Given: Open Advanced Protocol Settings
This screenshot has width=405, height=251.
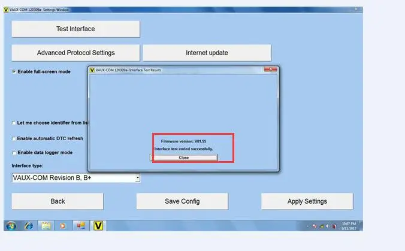Looking at the screenshot, I should point(75,53).
